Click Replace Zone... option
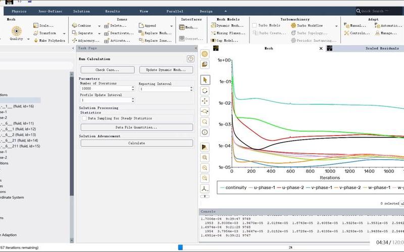The height and width of the screenshot is (252, 404). pos(155,40)
